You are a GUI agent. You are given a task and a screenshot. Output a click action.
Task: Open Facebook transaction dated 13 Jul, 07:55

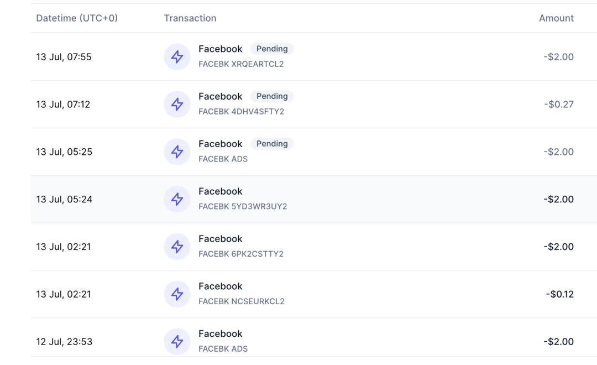(220, 49)
